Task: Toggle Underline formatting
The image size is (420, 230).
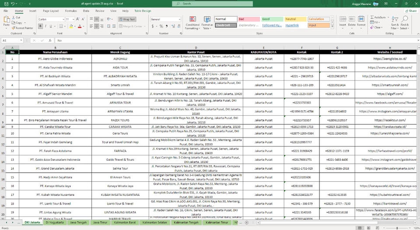Action: coord(51,26)
